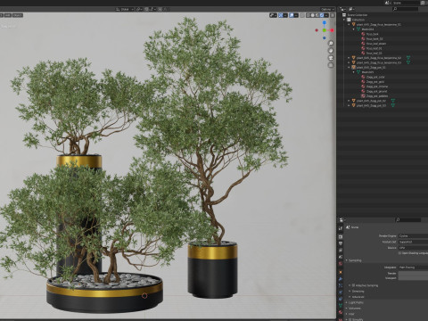Toggle the camera view navigation button

pyautogui.click(x=331, y=58)
